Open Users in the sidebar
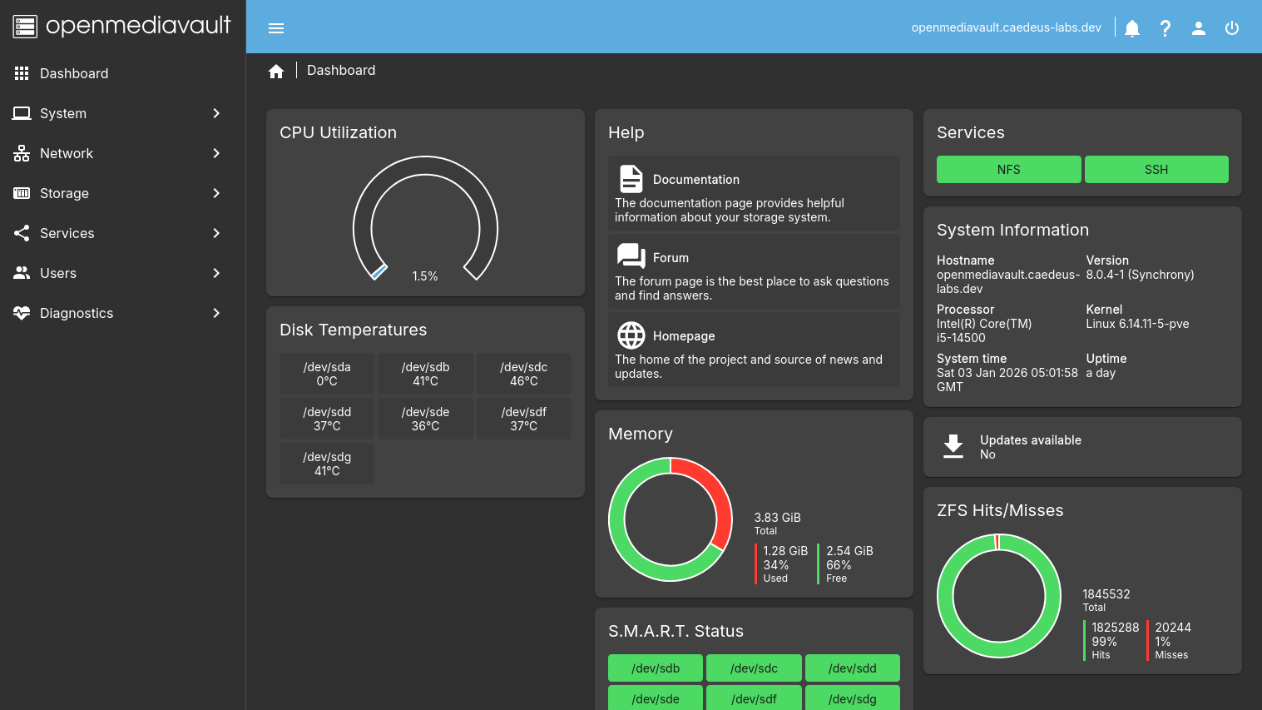Image resolution: width=1262 pixels, height=710 pixels. [x=58, y=273]
